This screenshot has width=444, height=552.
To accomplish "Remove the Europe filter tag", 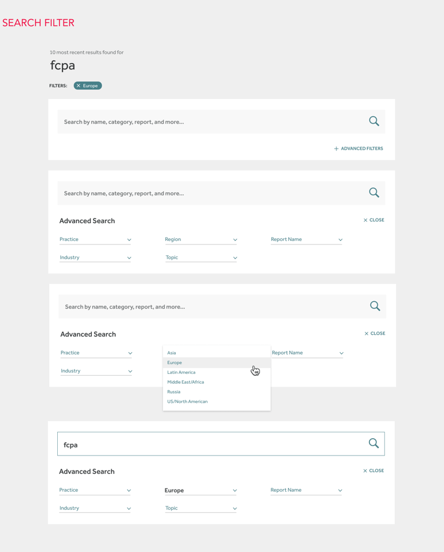I will (79, 86).
